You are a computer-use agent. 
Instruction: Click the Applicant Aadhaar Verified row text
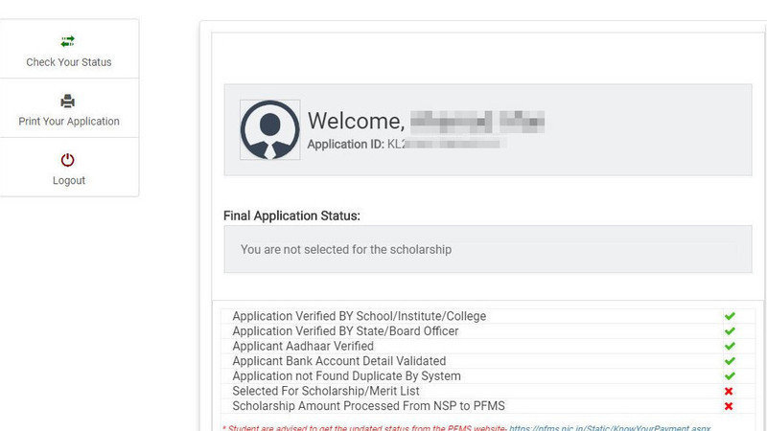pyautogui.click(x=303, y=346)
